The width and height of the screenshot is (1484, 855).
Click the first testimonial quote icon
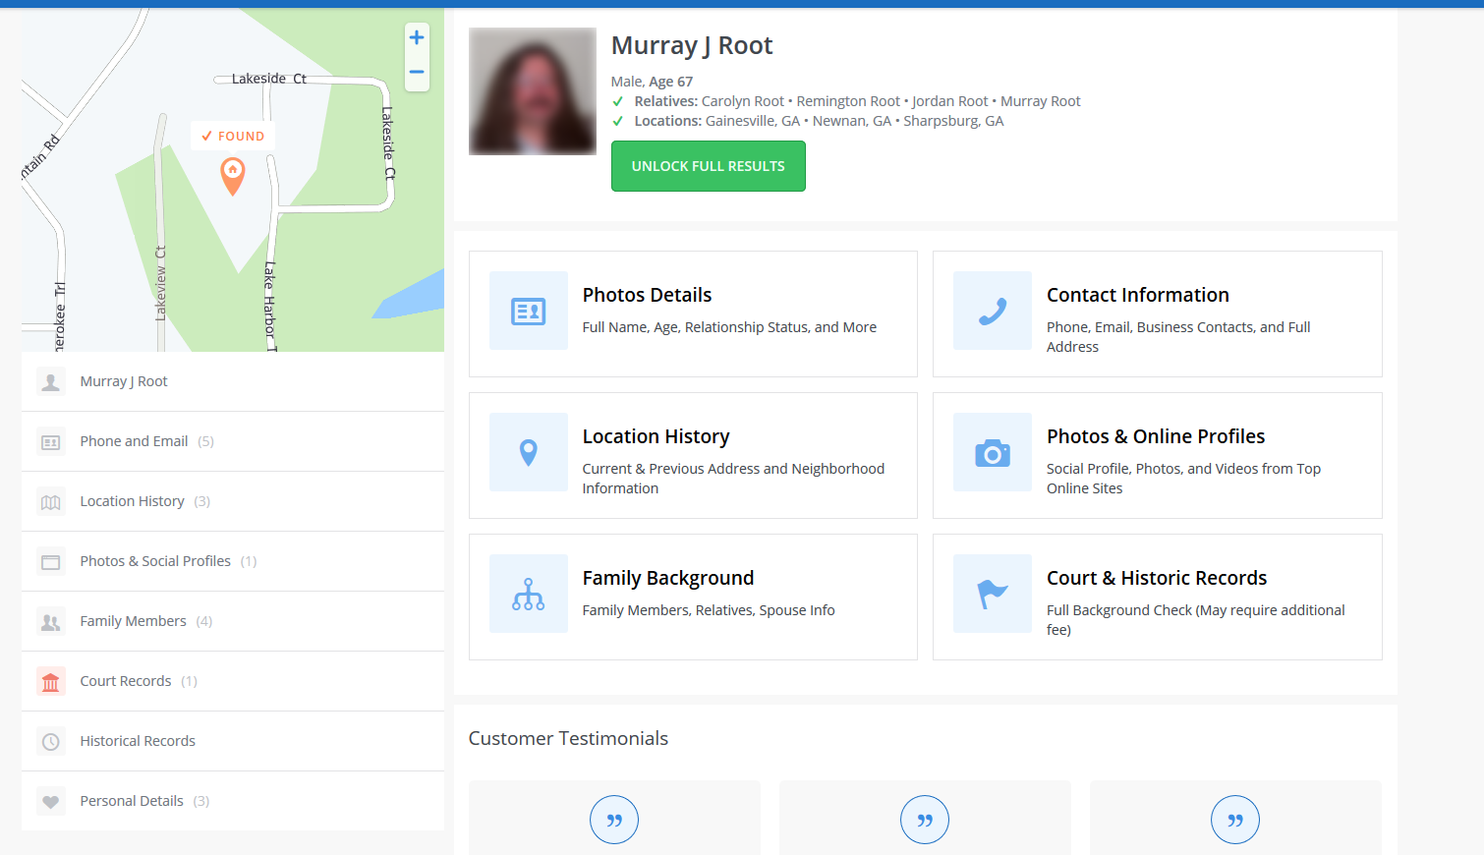coord(614,820)
